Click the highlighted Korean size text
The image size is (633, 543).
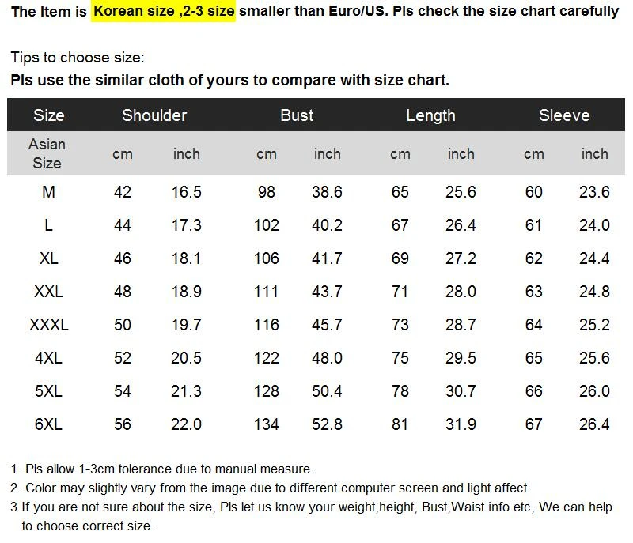(164, 12)
